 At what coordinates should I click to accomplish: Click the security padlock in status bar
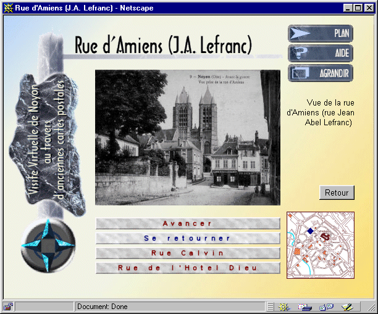click(x=8, y=306)
